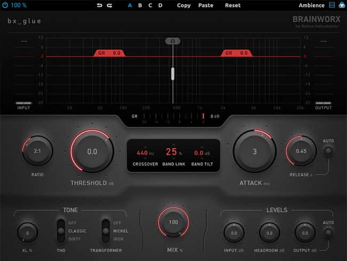Click the up arrow above the 440 Hz crossover

click(145, 147)
